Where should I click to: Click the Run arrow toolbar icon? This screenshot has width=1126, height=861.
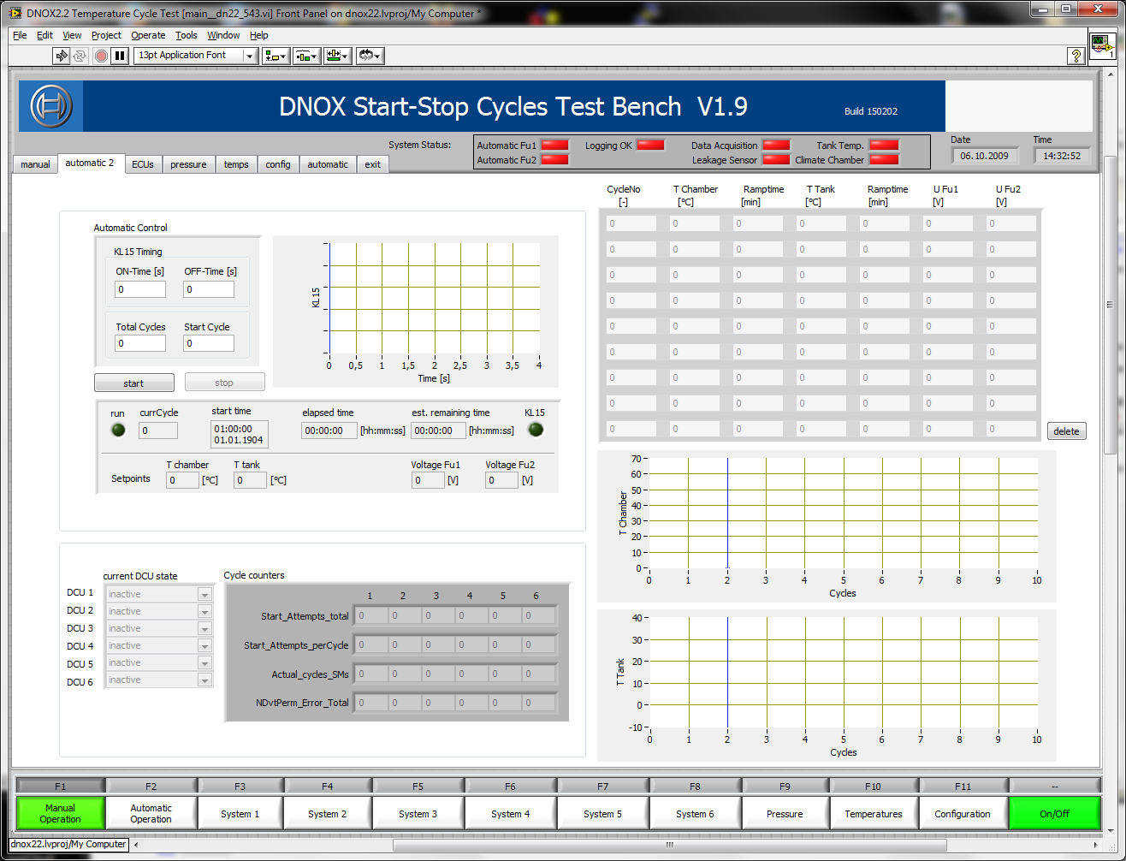(x=62, y=56)
